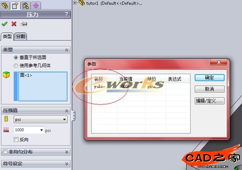242x170 pixels.
Task: Open the ConfigurationManager tab icon
Action: [x=25, y=6]
